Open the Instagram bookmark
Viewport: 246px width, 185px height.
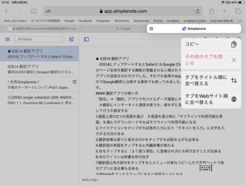click(x=103, y=21)
